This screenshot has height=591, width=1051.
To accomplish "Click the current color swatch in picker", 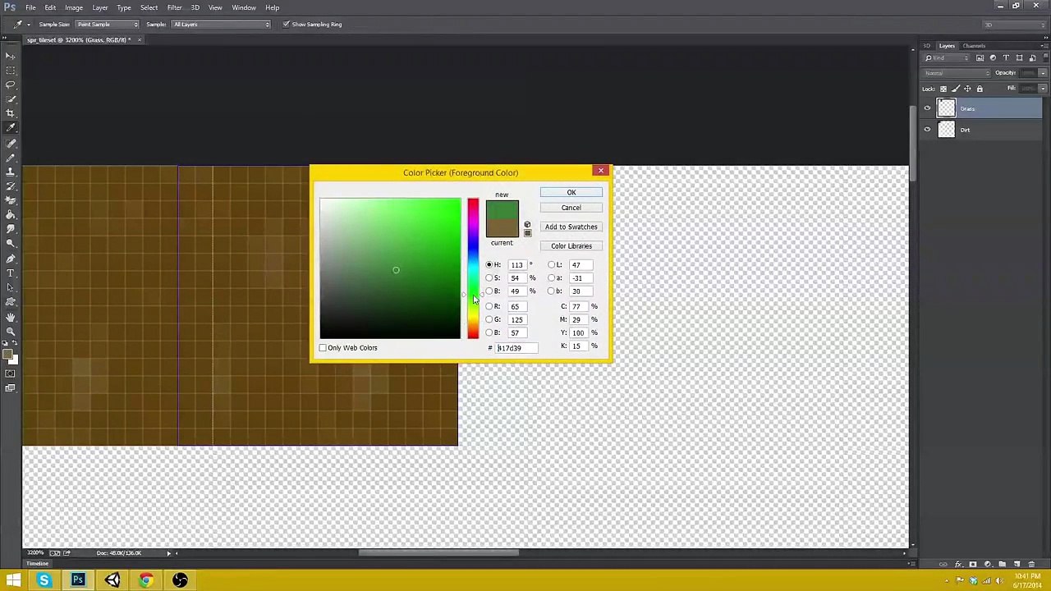I will click(x=502, y=229).
